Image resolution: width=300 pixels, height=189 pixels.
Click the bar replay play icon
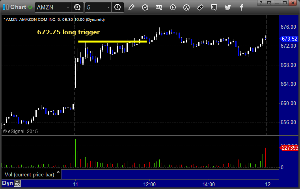coord(173,7)
